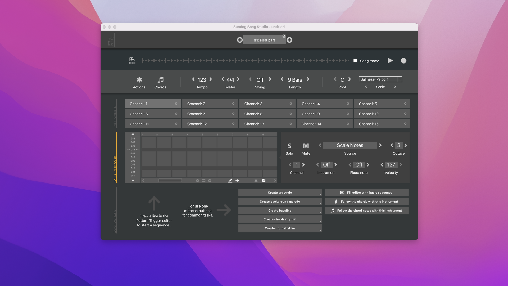508x286 pixels.
Task: Expand pattern editor with pop-out icon
Action: coord(264,181)
